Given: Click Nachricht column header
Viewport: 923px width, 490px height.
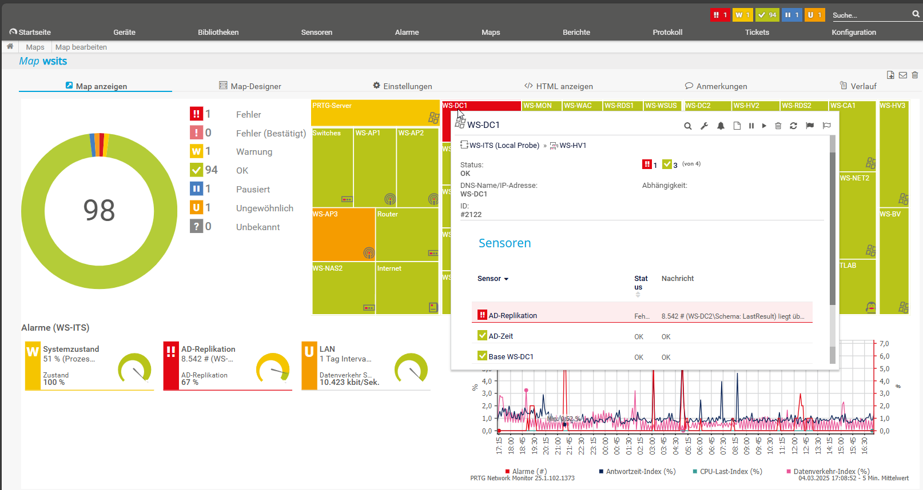Looking at the screenshot, I should [x=678, y=278].
